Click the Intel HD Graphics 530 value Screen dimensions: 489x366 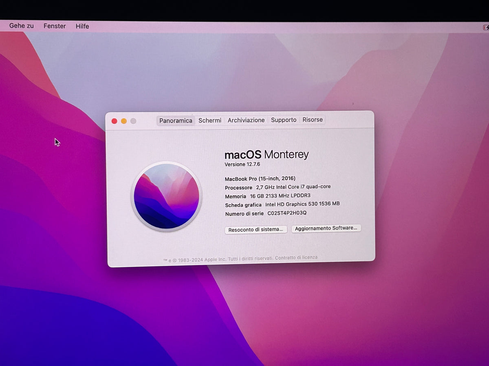302,204
